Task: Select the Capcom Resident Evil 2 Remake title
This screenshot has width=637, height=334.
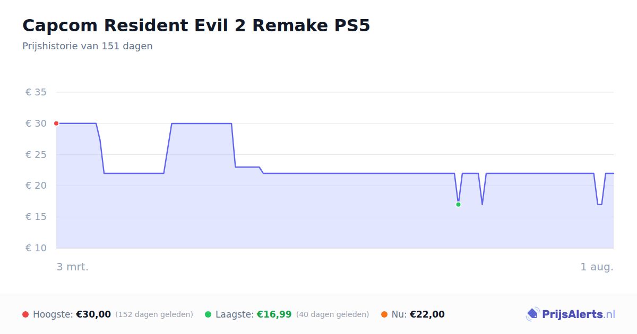Action: (x=196, y=25)
